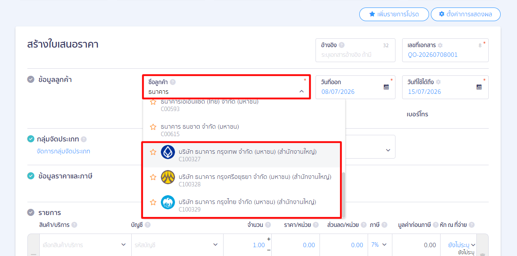Click help icon next to ราคา/หน่วย
The height and width of the screenshot is (256, 517).
click(x=316, y=225)
